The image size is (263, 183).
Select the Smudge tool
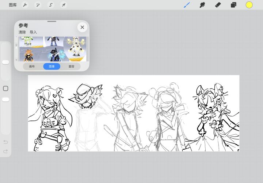point(202,5)
